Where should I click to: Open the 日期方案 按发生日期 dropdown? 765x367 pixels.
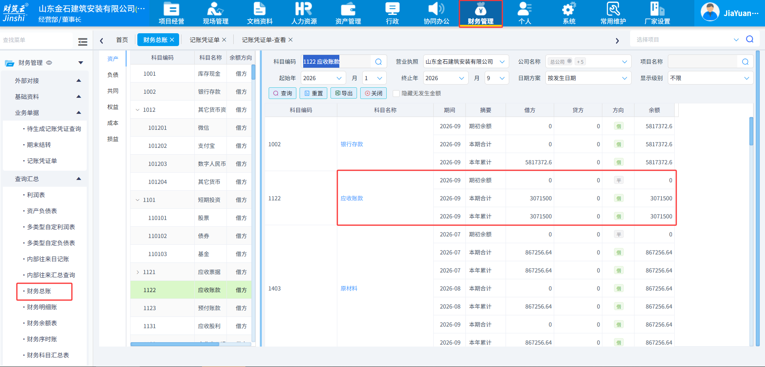pyautogui.click(x=588, y=78)
